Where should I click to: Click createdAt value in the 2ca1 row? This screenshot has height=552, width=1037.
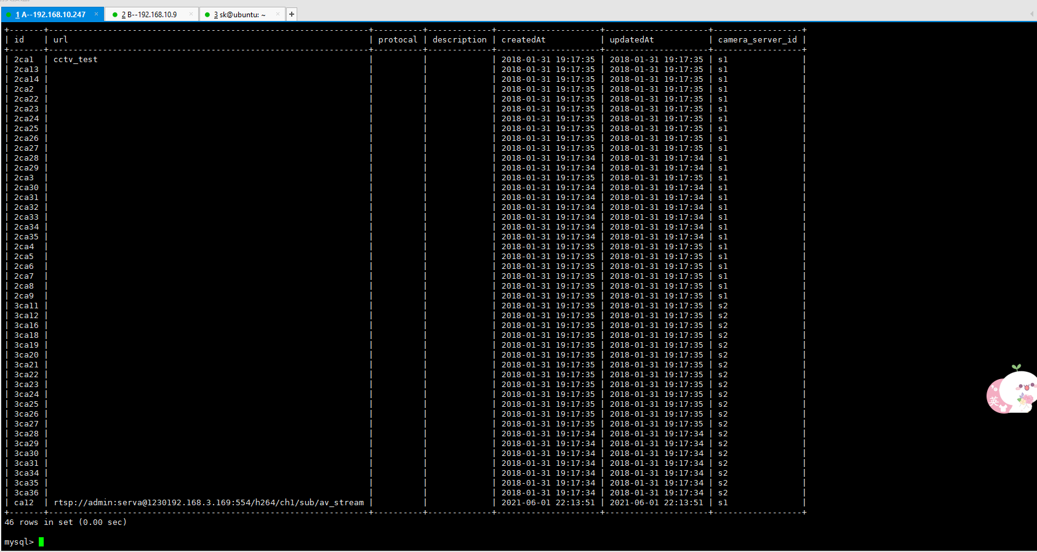(548, 60)
